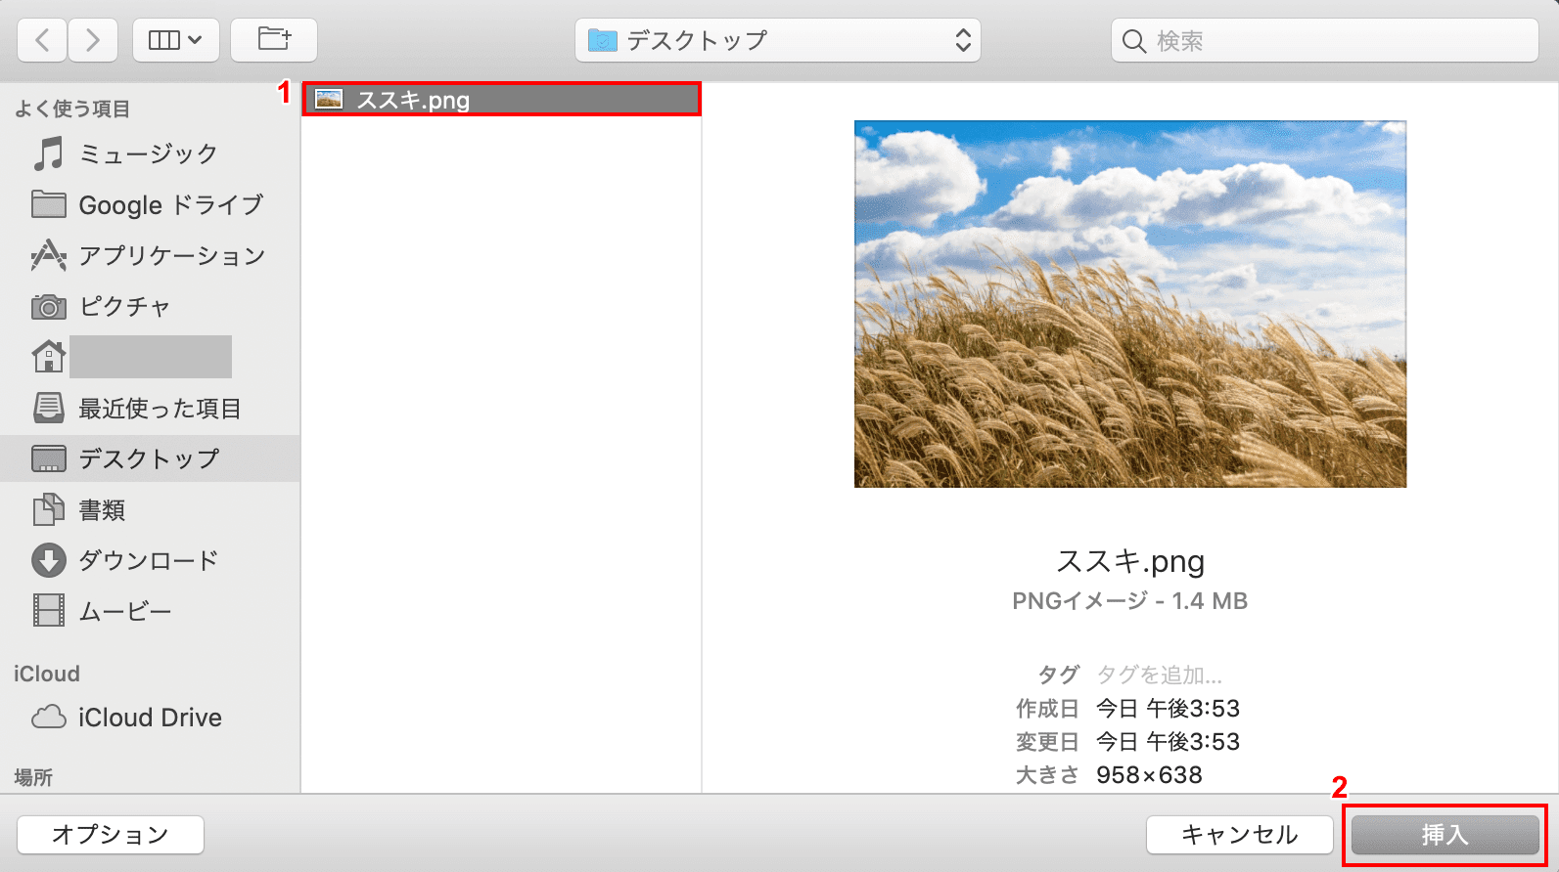Open ダウンロード in the sidebar
The width and height of the screenshot is (1559, 872).
(x=150, y=560)
